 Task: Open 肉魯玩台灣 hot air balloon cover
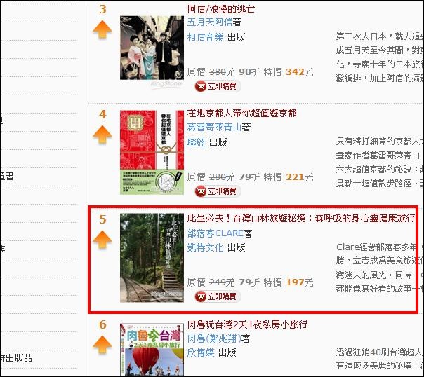[x=152, y=349]
